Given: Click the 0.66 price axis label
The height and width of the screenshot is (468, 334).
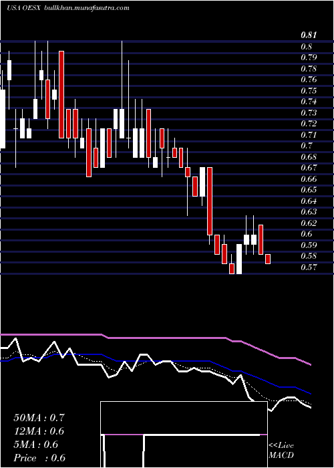Looking at the screenshot, I should pyautogui.click(x=309, y=179).
